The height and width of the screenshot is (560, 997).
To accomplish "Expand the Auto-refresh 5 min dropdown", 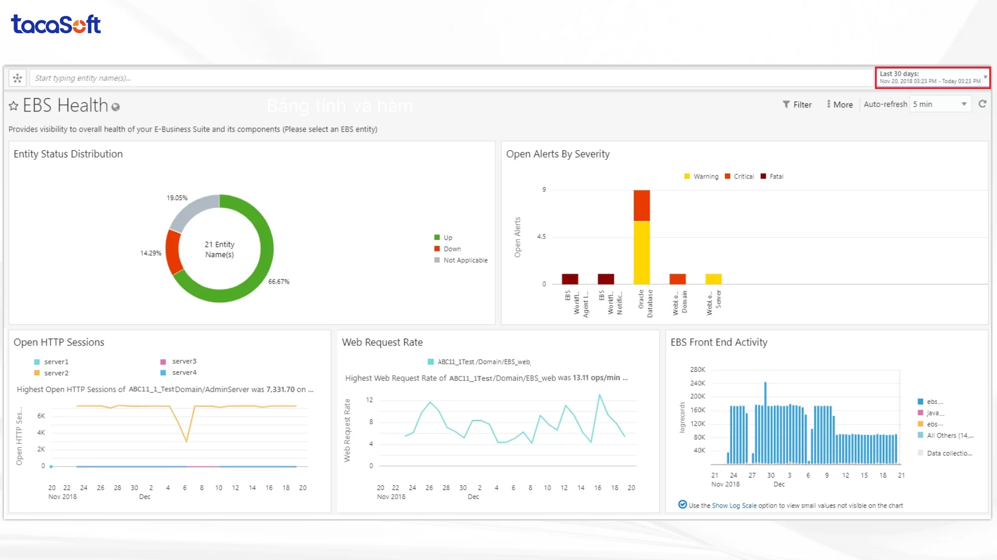I will 940,104.
